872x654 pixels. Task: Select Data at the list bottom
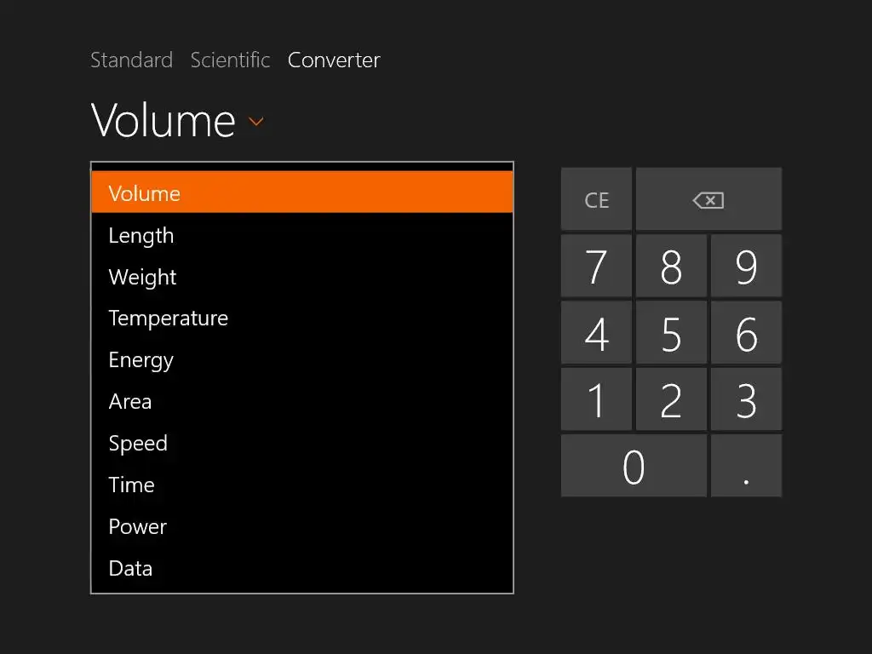tap(131, 568)
